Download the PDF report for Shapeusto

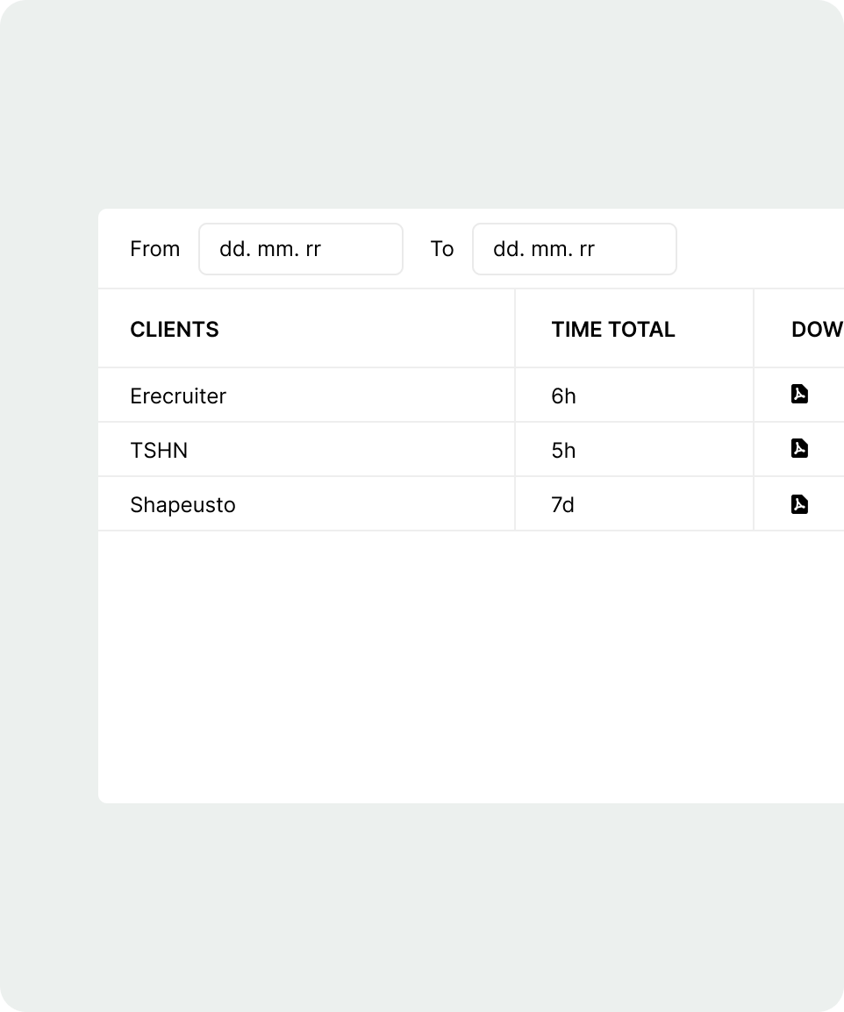(x=799, y=504)
